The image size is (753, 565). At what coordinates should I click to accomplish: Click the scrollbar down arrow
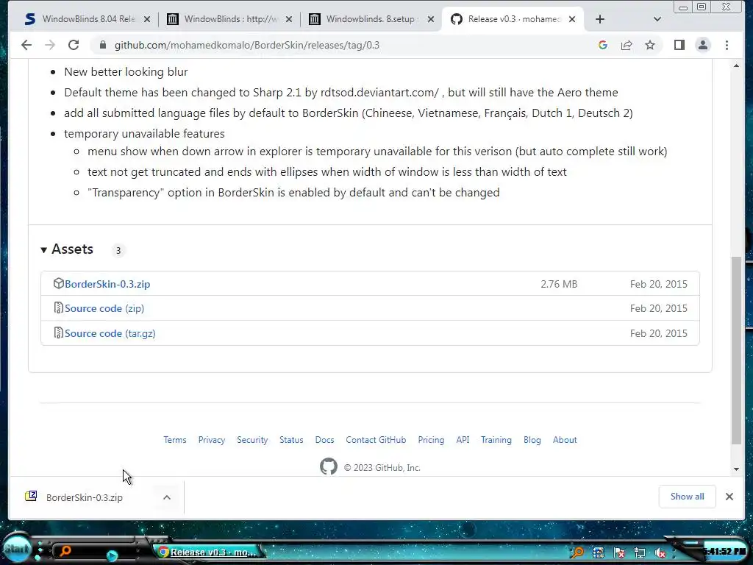[736, 469]
